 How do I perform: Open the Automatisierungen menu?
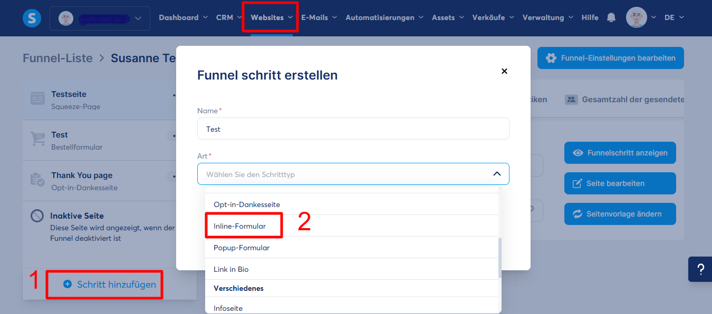click(384, 17)
